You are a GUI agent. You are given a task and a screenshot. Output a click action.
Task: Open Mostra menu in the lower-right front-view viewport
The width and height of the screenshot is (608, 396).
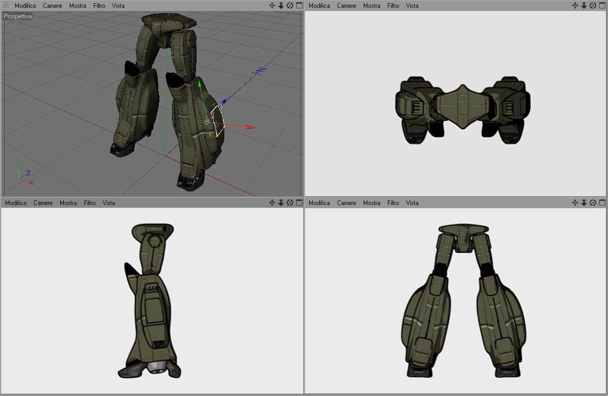[372, 203]
